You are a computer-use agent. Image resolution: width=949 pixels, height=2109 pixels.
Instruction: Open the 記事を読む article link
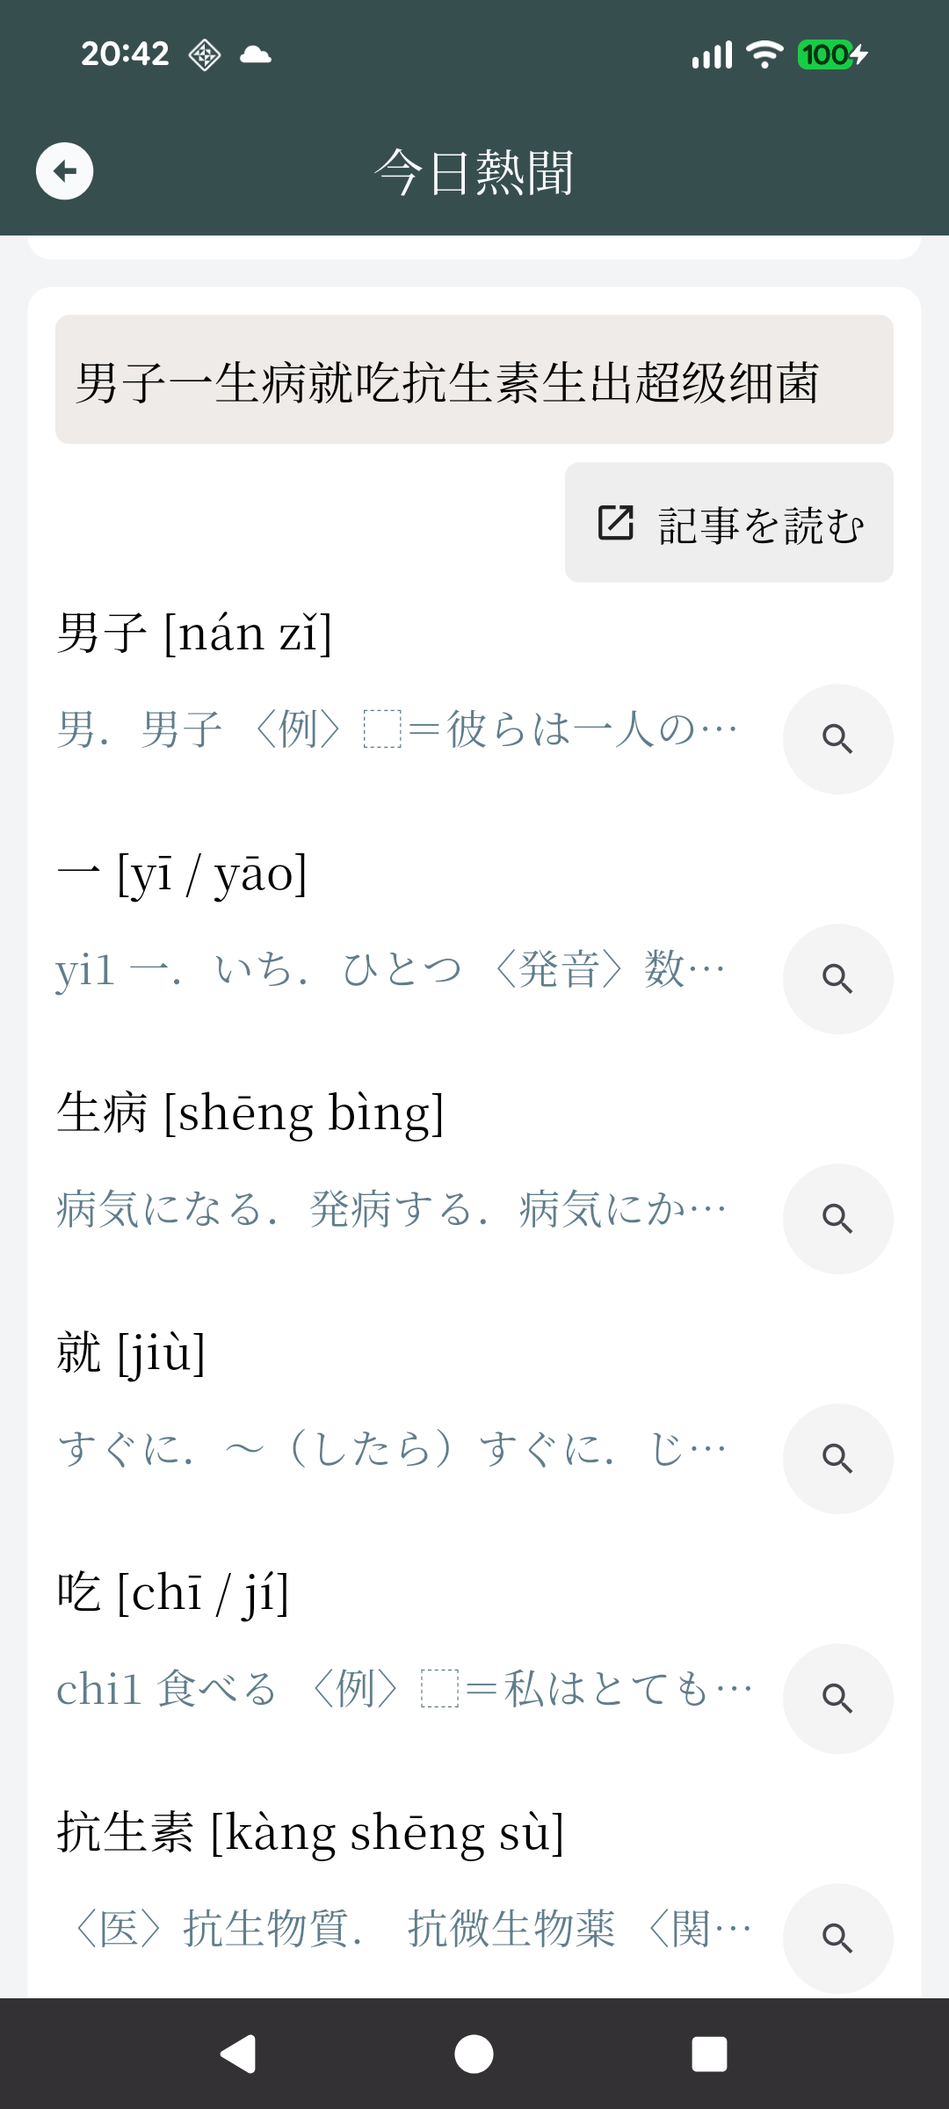pyautogui.click(x=728, y=523)
